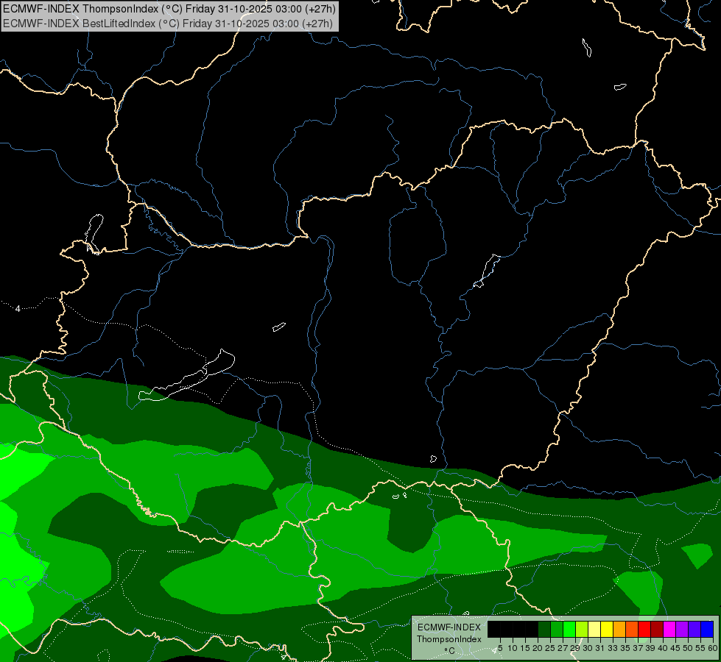Viewport: 721px width, 662px height.
Task: Click the ThompsonIndex label inside the legend
Action: 449,639
